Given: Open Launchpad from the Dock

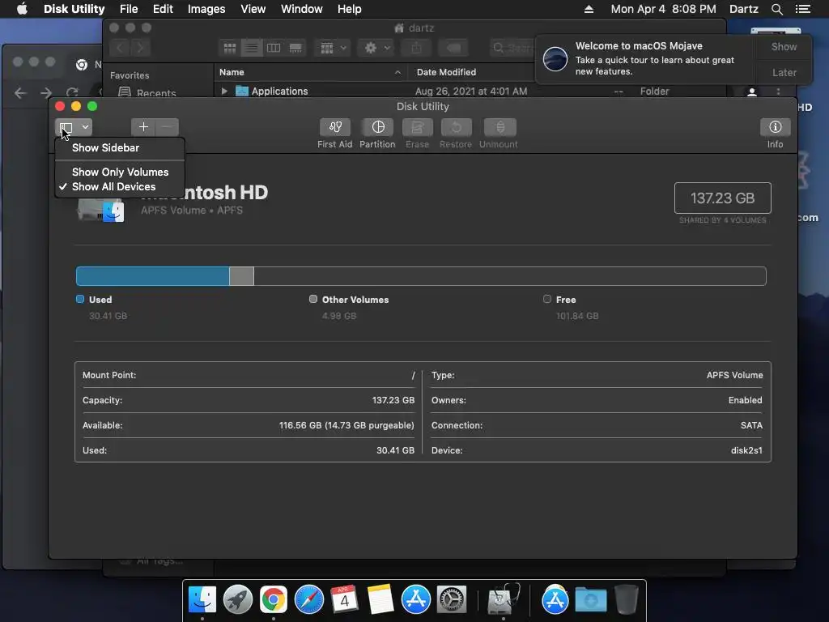Looking at the screenshot, I should point(238,599).
